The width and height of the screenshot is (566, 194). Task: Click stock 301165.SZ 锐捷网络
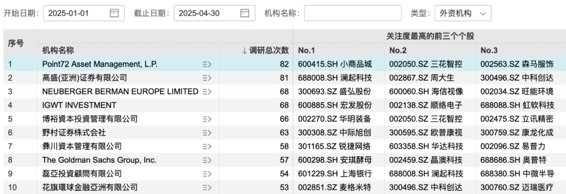335,146
